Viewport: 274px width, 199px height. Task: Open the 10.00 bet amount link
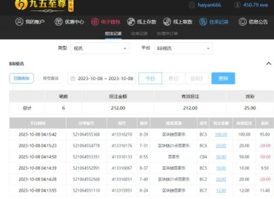(221, 168)
